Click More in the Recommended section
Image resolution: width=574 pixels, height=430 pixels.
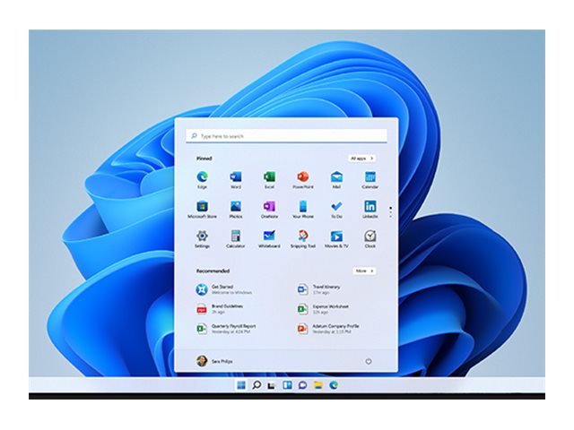tap(365, 271)
